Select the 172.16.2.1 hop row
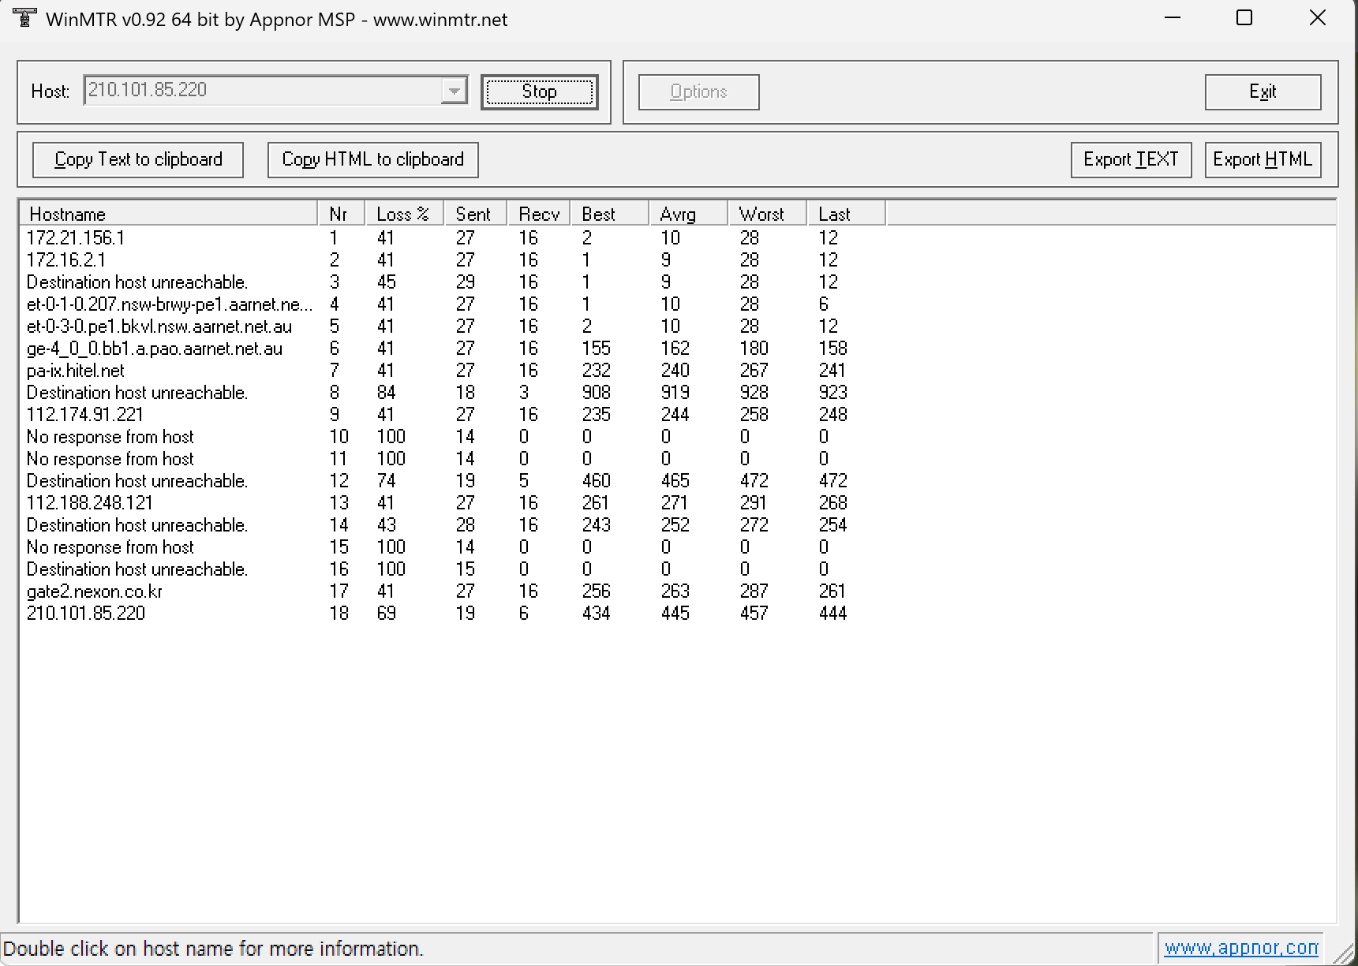The height and width of the screenshot is (966, 1358). [x=454, y=260]
